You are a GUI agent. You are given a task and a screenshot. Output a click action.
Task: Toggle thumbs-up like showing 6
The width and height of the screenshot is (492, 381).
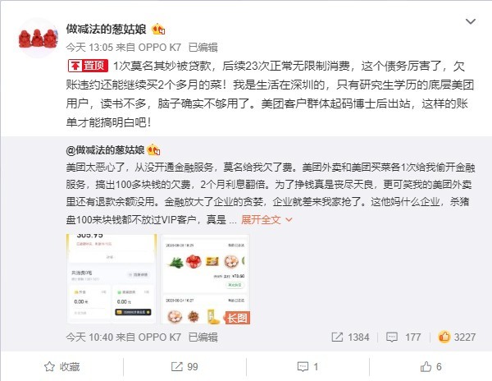tap(430, 366)
